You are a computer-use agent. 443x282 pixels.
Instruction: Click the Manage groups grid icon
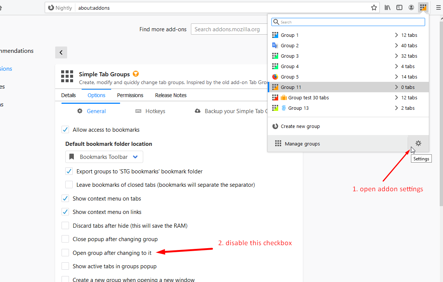278,144
